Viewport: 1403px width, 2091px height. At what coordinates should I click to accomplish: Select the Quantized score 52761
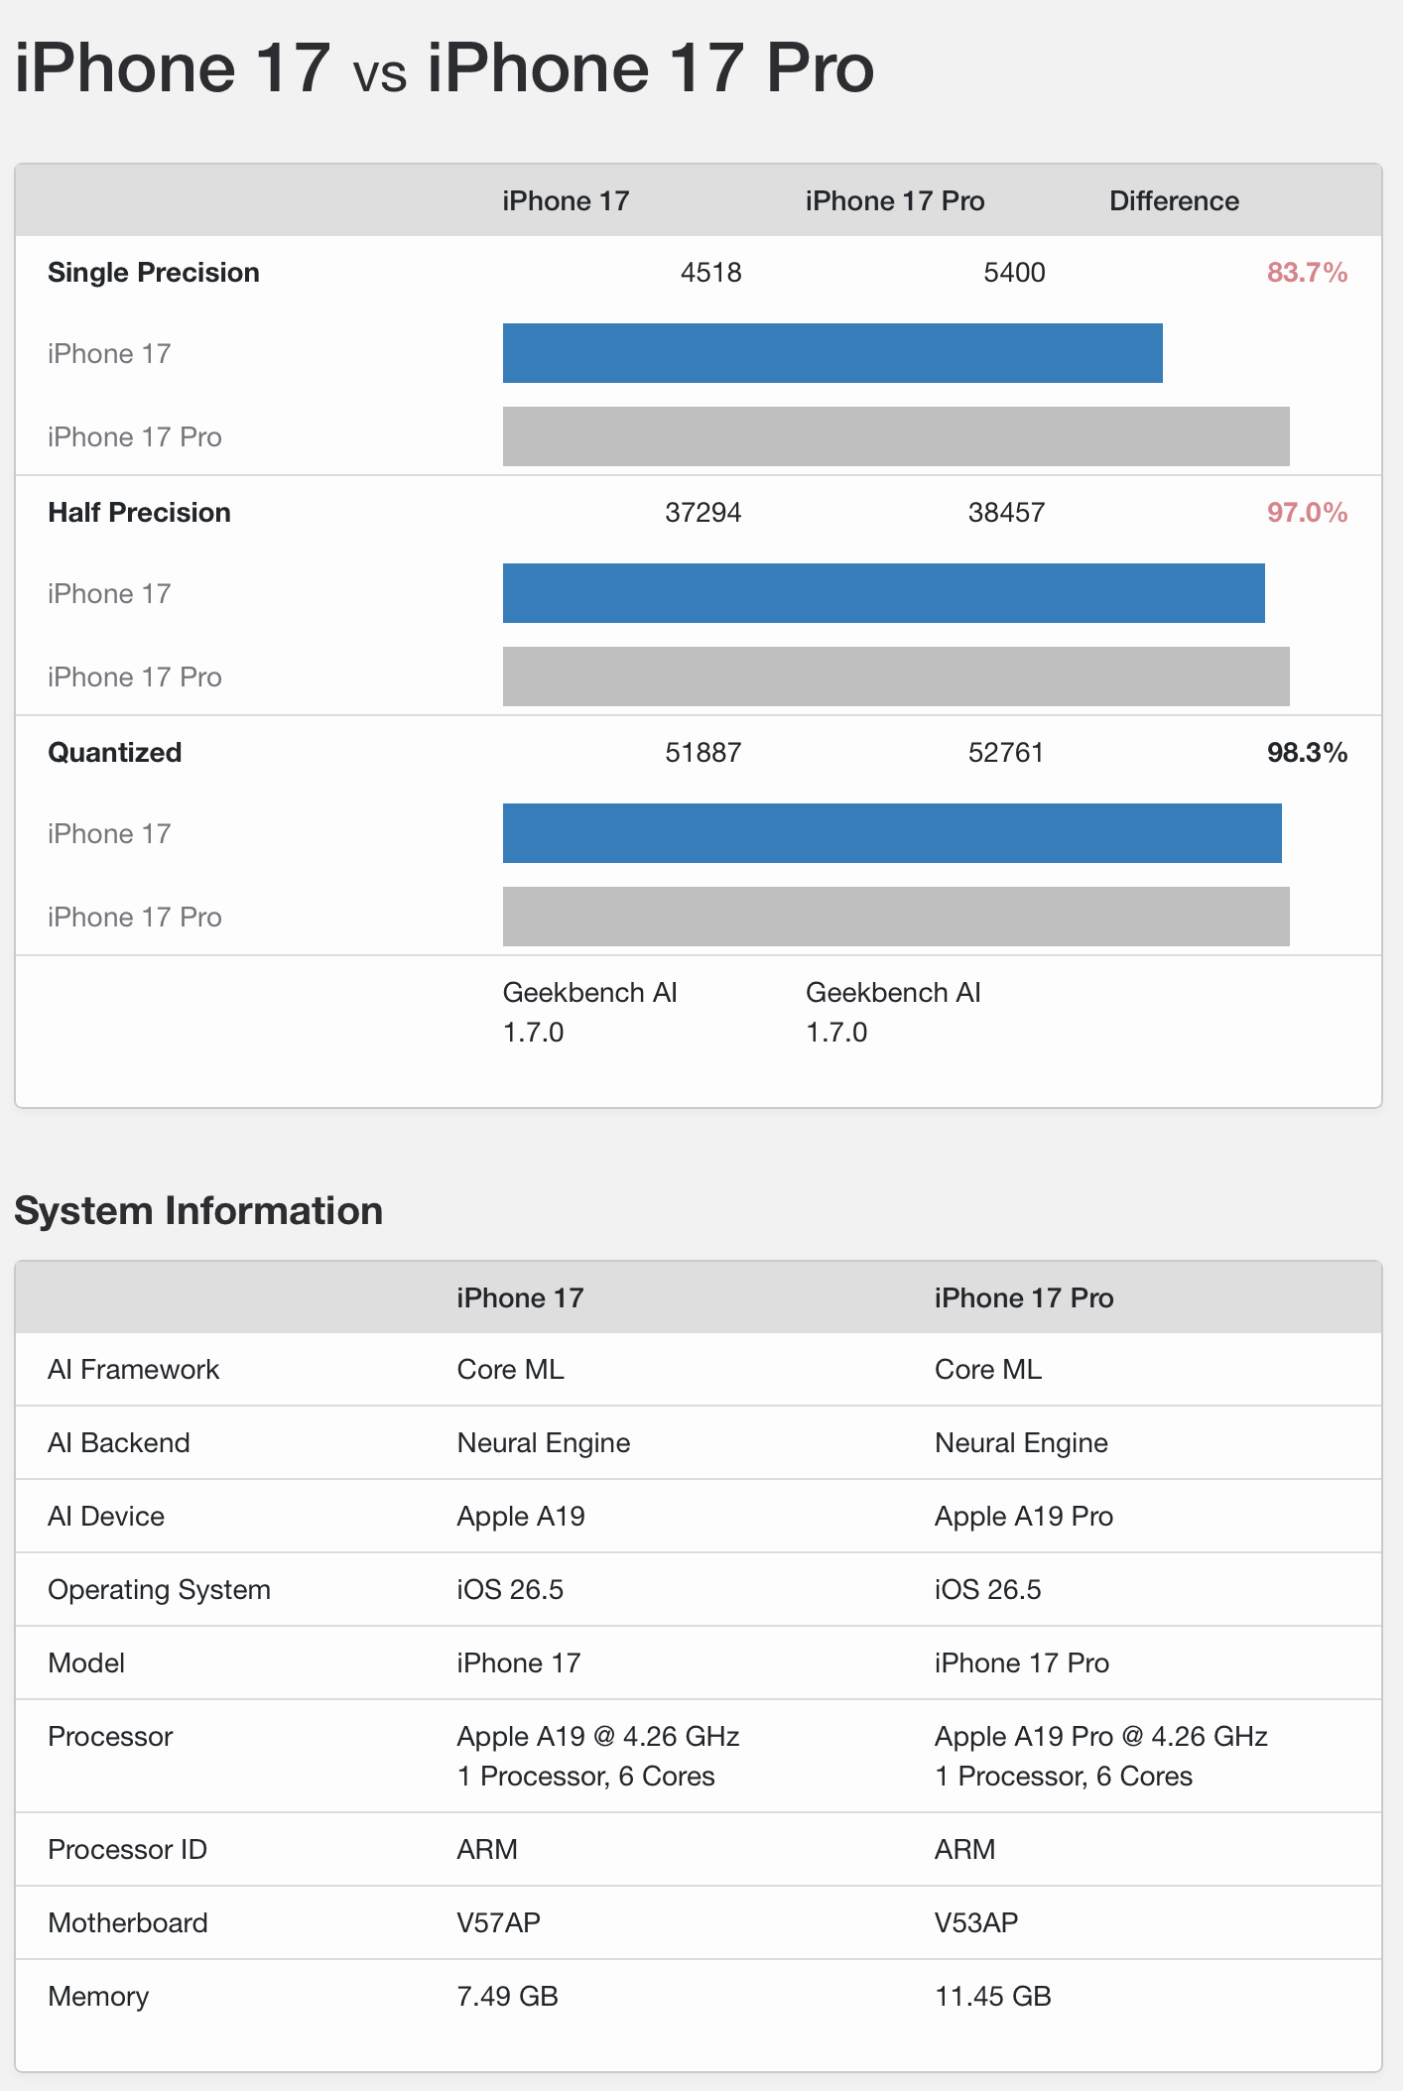[1006, 753]
